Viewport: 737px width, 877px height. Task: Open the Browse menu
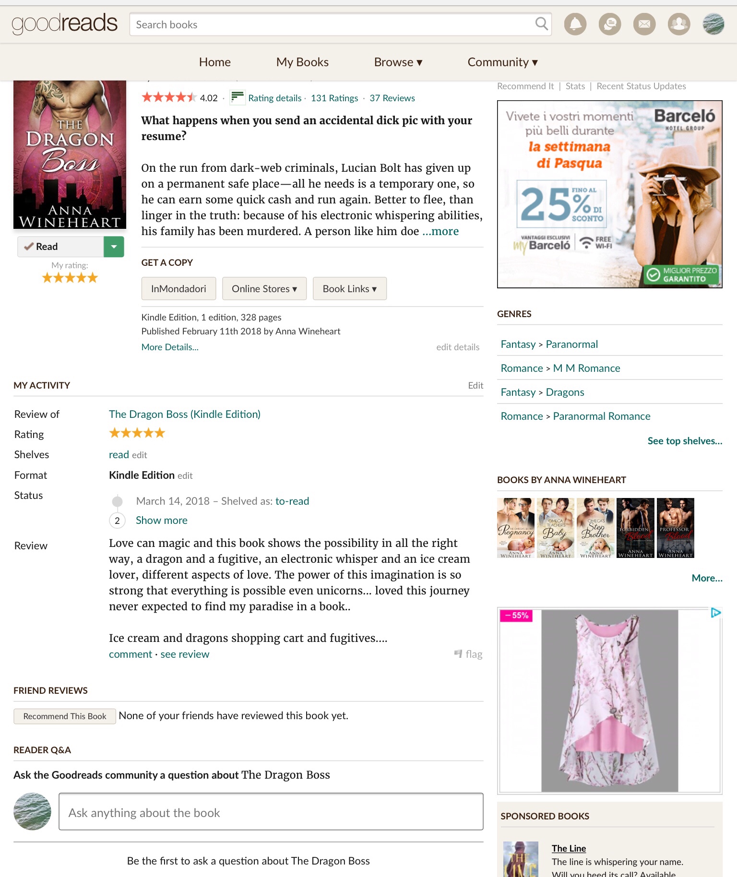(x=398, y=62)
